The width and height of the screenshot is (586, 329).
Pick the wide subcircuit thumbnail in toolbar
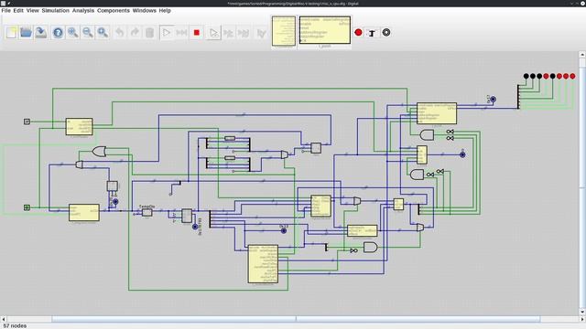point(325,30)
